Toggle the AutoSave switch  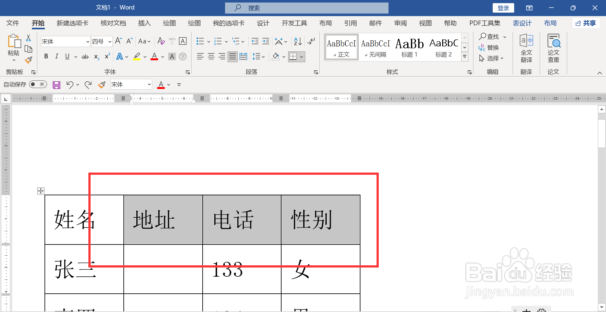point(38,84)
